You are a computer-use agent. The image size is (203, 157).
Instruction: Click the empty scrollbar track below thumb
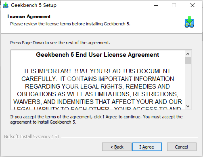tap(188, 83)
